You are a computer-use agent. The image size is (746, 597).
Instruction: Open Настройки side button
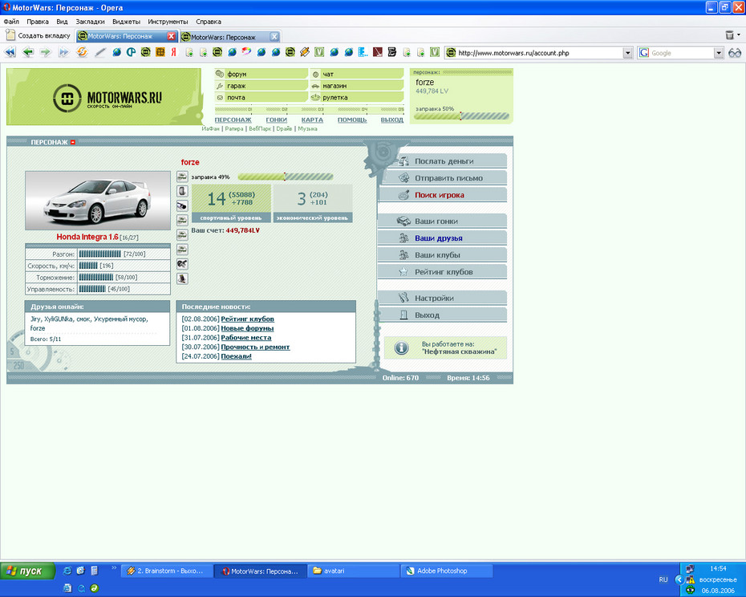pos(443,298)
